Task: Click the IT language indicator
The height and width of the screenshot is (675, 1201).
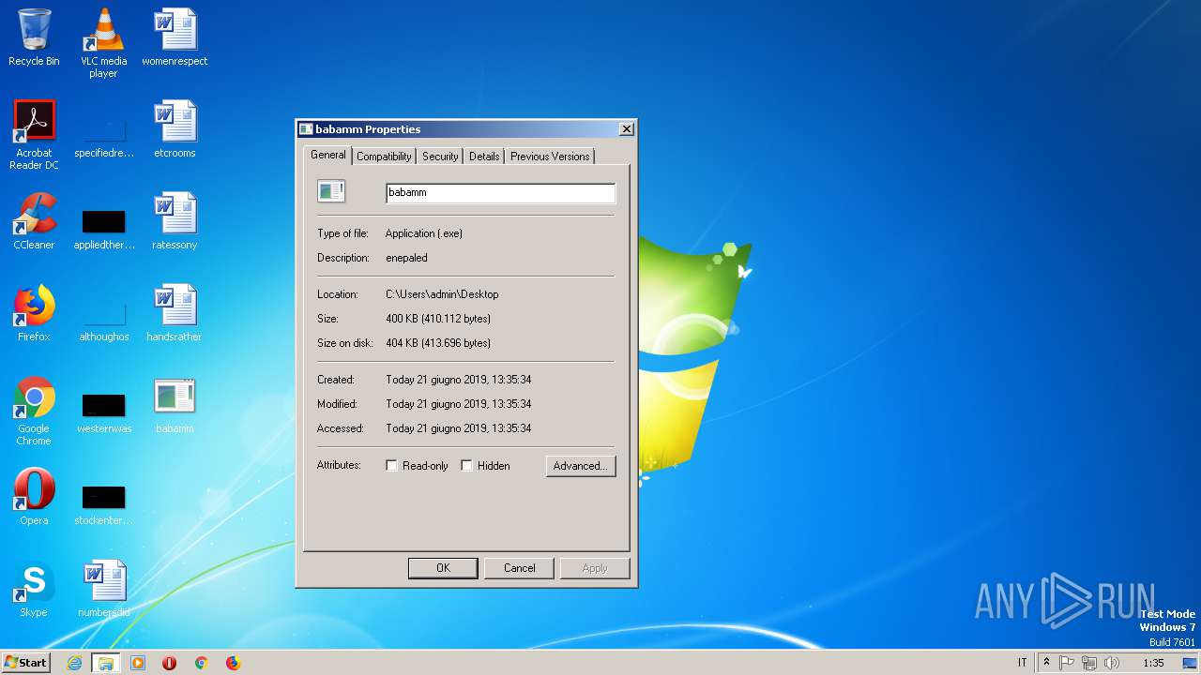Action: coord(1022,663)
